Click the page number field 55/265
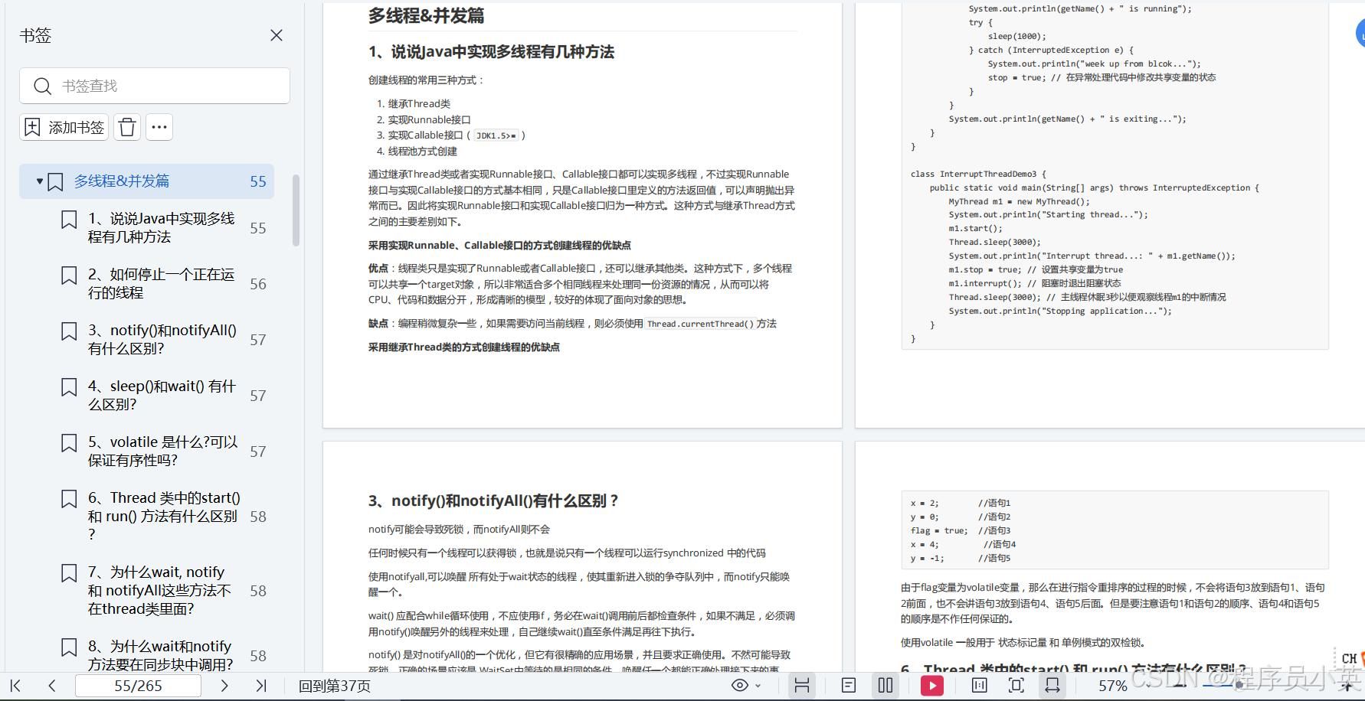Image resolution: width=1365 pixels, height=701 pixels. (x=138, y=686)
